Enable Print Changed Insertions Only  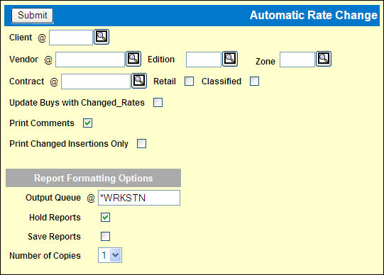pos(141,143)
